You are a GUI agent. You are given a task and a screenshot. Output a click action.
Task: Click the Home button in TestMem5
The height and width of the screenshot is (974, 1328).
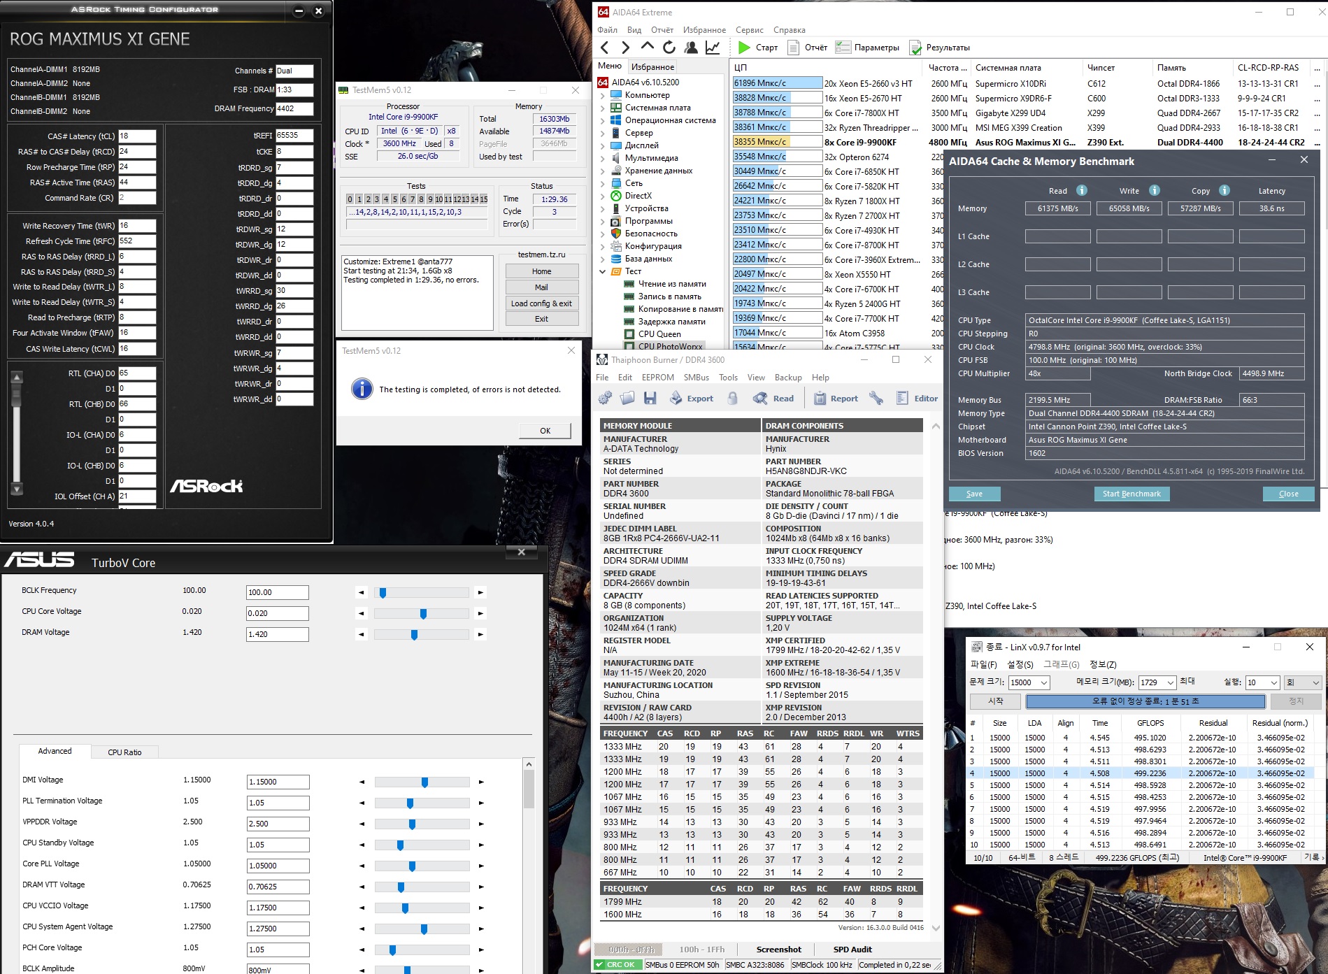tap(541, 271)
